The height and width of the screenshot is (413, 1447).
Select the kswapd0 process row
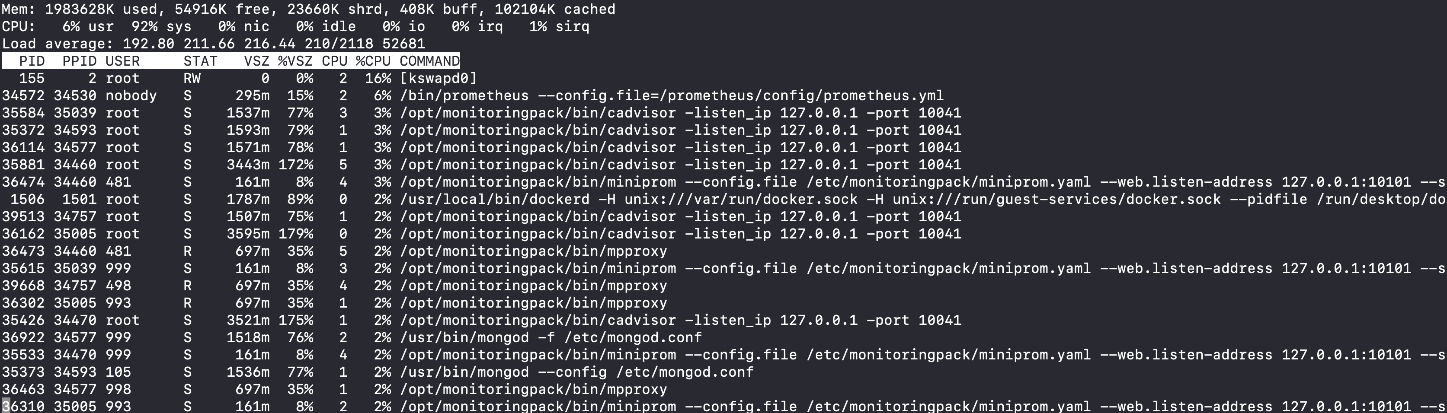coord(438,78)
